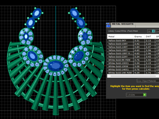159x119 pixels.
Task: Click the 4.29 grams value
Action: [137, 73]
